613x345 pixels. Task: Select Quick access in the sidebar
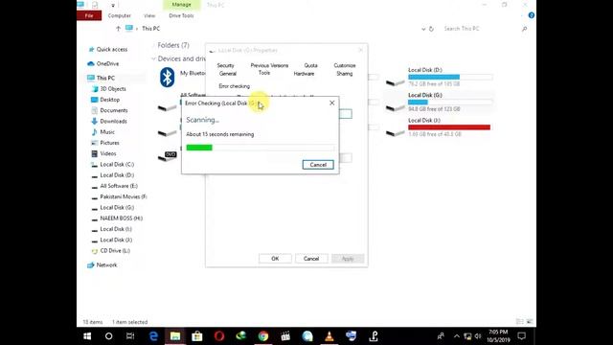(112, 49)
